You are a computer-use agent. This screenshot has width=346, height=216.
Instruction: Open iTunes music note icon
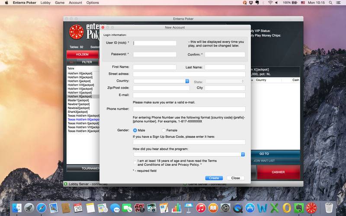201,208
